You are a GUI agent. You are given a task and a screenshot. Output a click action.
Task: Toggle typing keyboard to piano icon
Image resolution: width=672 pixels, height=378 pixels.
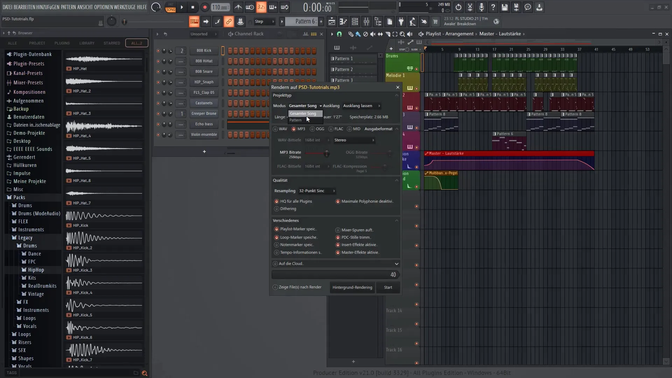click(194, 22)
